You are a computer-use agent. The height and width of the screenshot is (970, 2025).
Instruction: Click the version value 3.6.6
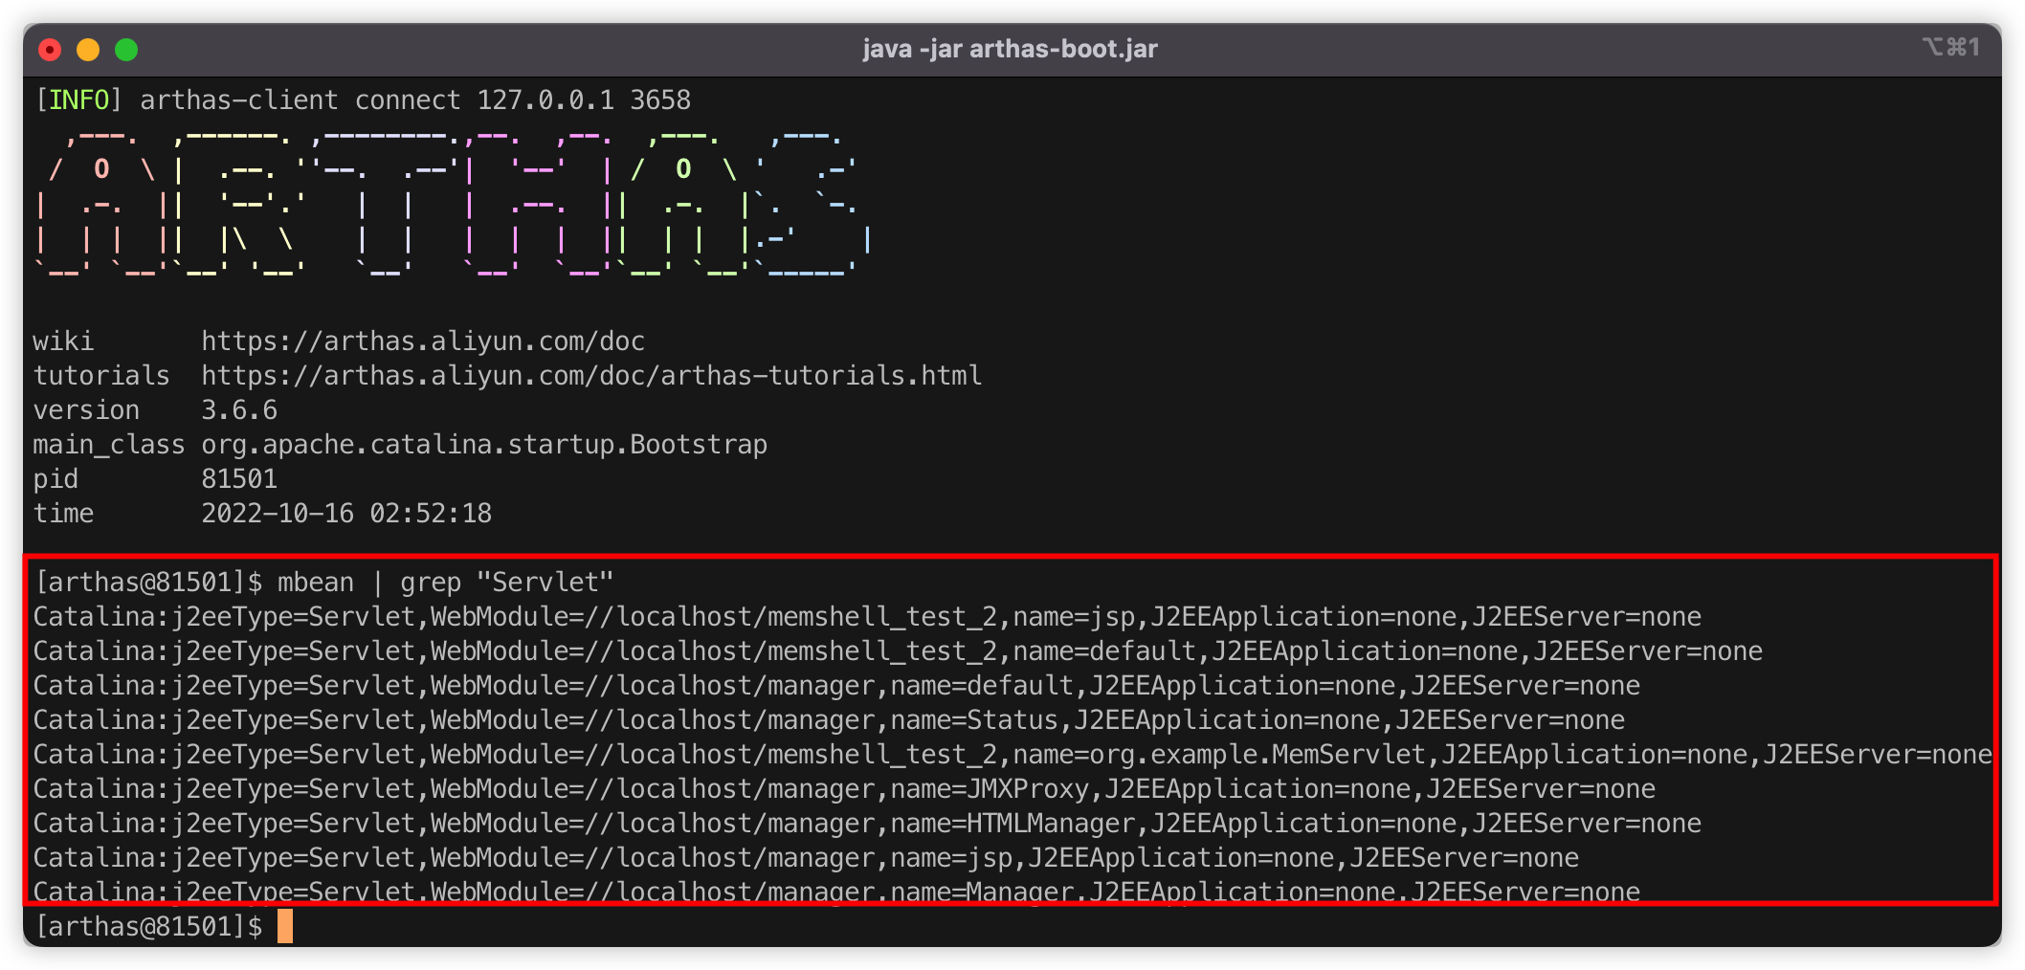[x=239, y=410]
